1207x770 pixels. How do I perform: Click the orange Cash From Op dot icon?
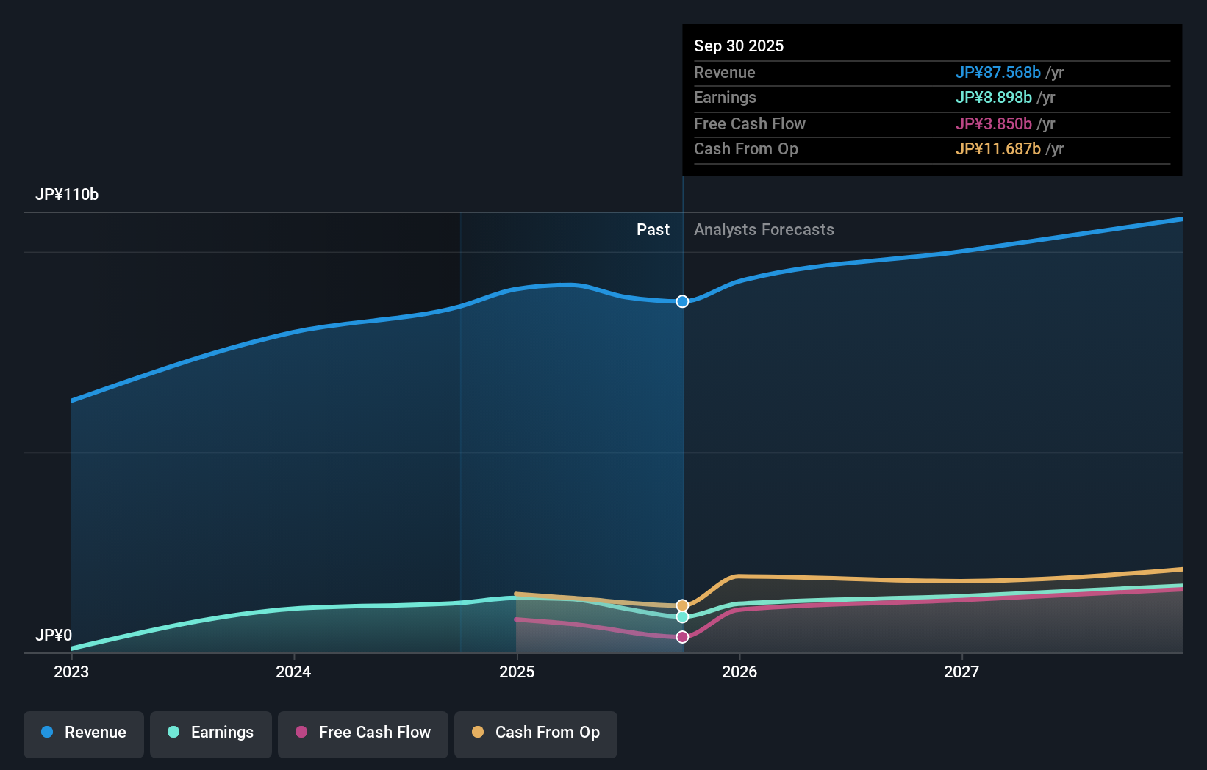pyautogui.click(x=477, y=733)
